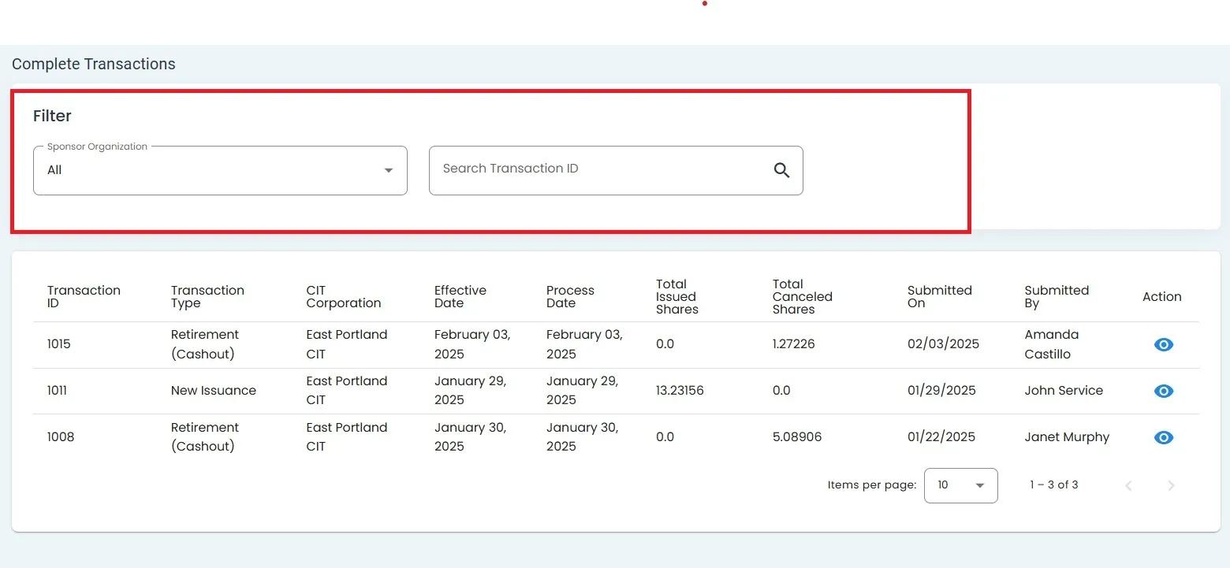1230x568 pixels.
Task: Click the search magnifier icon
Action: (781, 170)
